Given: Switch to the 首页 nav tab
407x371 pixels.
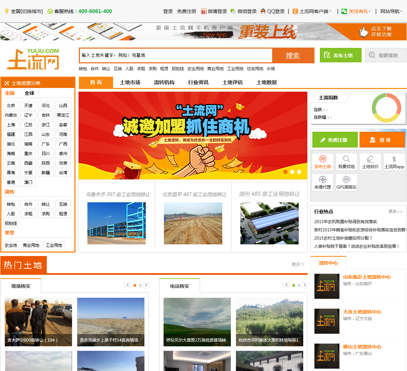Looking at the screenshot, I should 96,82.
